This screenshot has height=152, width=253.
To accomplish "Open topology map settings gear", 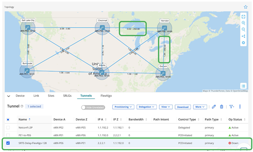I will click(243, 43).
